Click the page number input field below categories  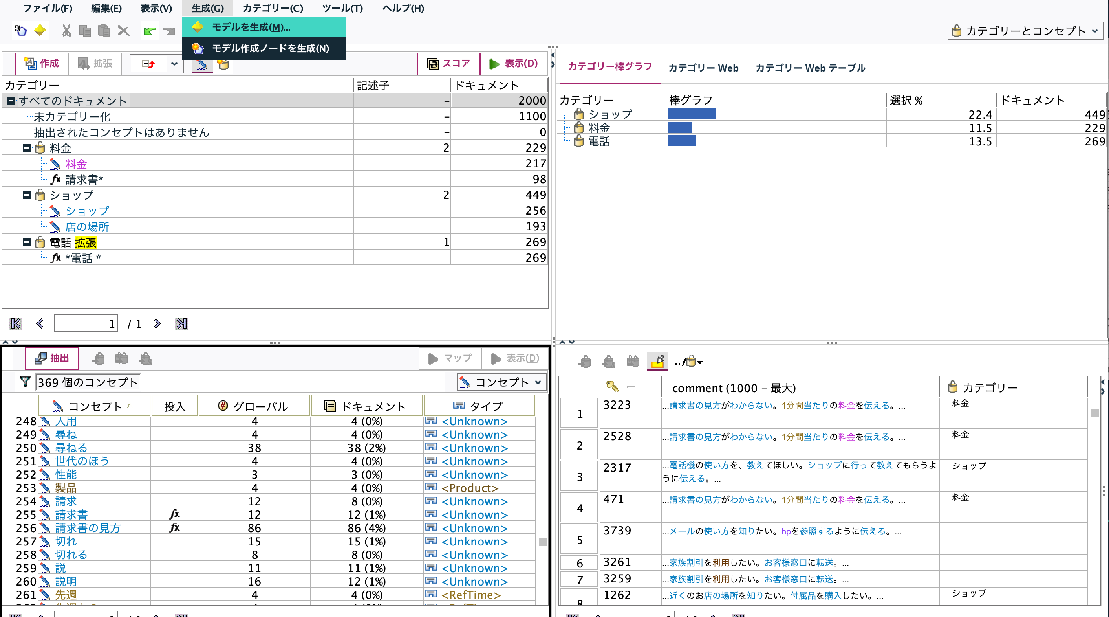click(x=86, y=323)
